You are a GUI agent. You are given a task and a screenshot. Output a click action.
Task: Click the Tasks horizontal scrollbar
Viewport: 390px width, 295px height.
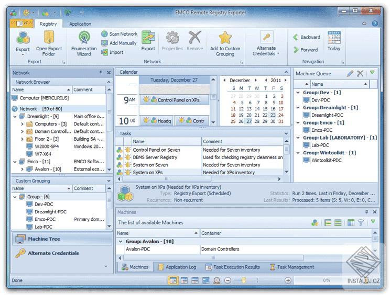pos(167,179)
